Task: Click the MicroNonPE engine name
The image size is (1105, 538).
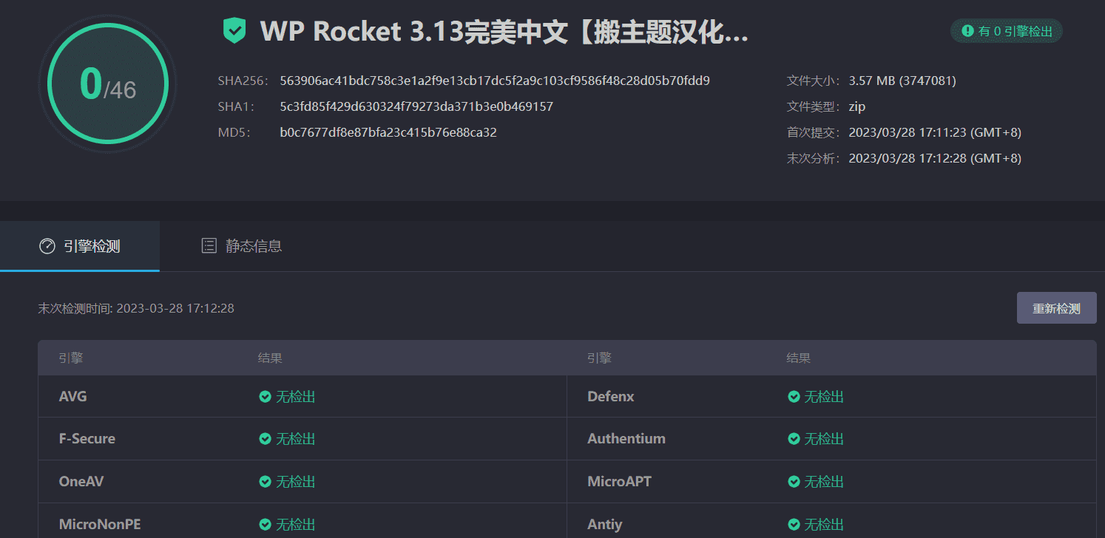Action: (x=100, y=525)
